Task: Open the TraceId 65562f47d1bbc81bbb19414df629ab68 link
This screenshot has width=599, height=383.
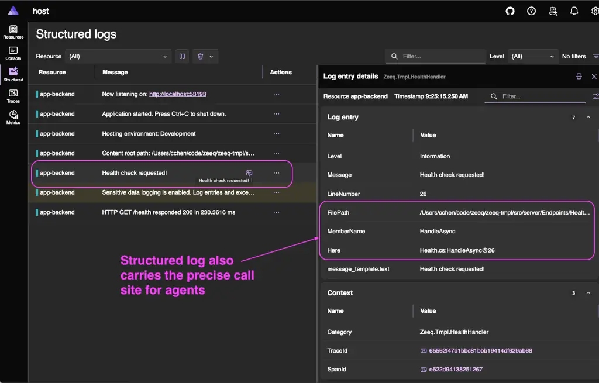Action: [x=481, y=350]
